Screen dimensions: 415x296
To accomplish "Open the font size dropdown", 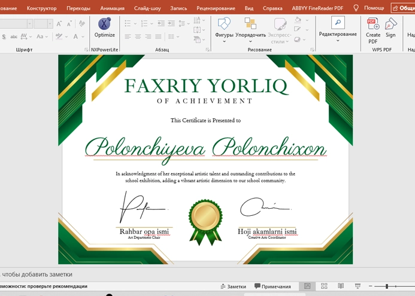I will 50,24.
